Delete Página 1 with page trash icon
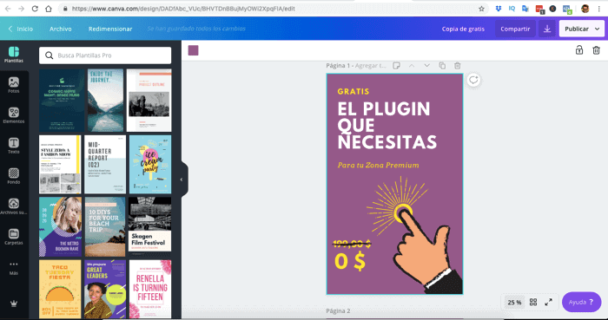 458,66
